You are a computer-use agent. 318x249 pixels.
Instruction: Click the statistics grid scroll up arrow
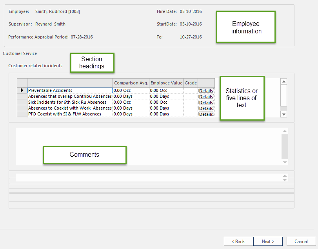pos(284,82)
